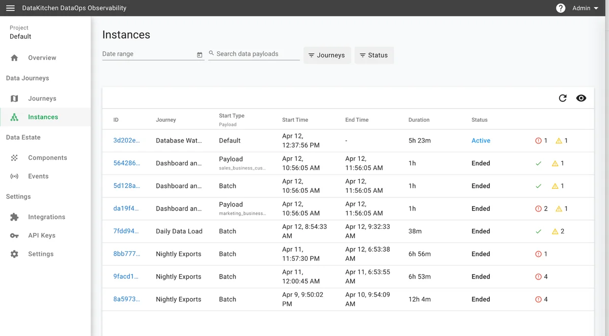Image resolution: width=609 pixels, height=336 pixels.
Task: Toggle column visibility with the eye icon
Action: (x=581, y=98)
